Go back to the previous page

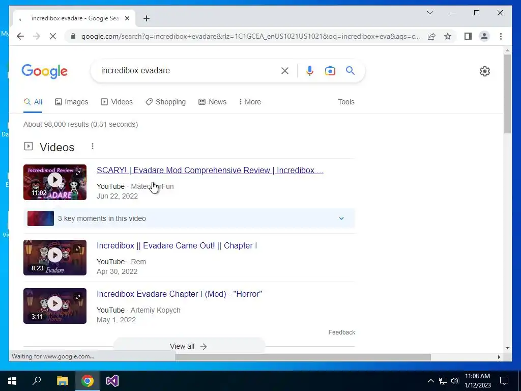pyautogui.click(x=20, y=36)
